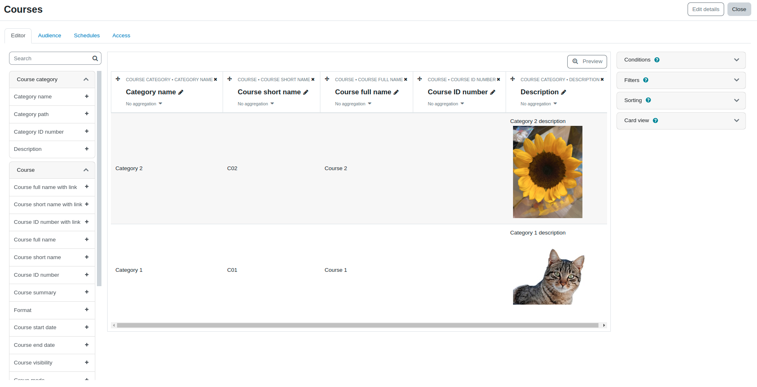Open aggregation dropdown for Course short name
The image size is (757, 387).
coord(256,104)
